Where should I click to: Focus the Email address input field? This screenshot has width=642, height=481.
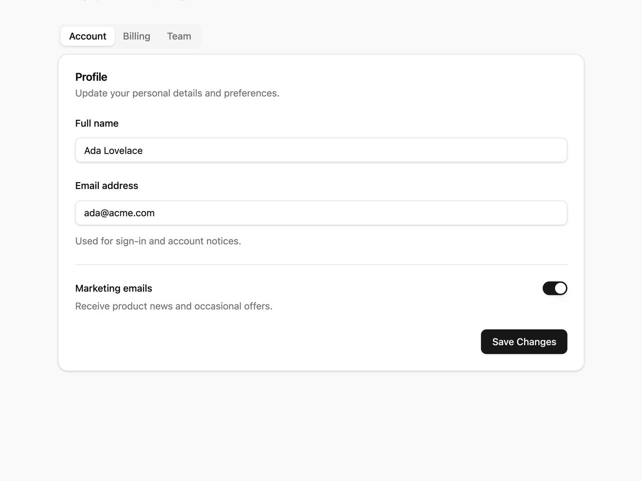click(x=321, y=213)
